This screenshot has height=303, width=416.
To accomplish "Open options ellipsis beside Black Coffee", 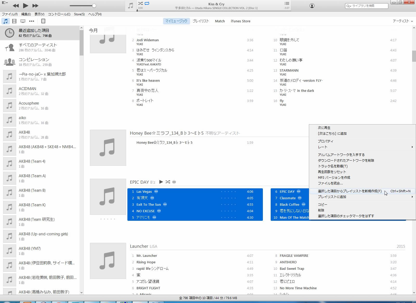I will [303, 204].
